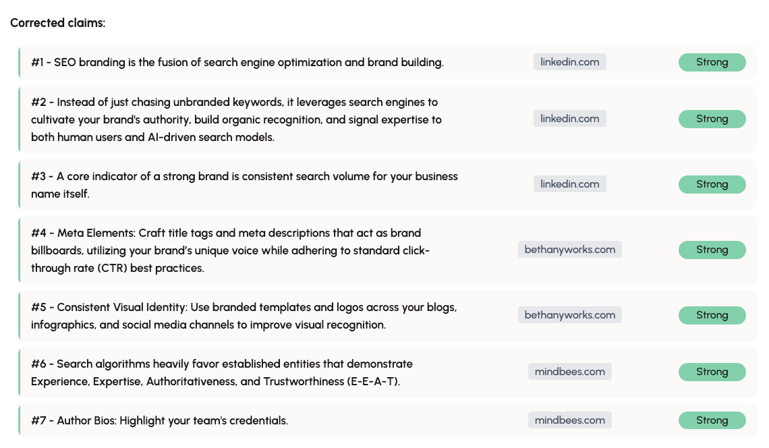The width and height of the screenshot is (769, 448).
Task: Click Strong badge on claim #5
Action: click(712, 315)
